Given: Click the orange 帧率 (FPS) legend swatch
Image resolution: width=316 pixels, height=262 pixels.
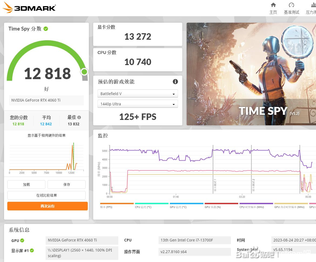Looking at the screenshot, I should [x=117, y=204].
